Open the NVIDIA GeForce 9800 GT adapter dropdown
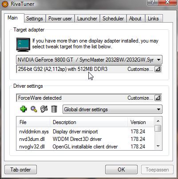The width and height of the screenshot is (178, 179). coord(89,60)
